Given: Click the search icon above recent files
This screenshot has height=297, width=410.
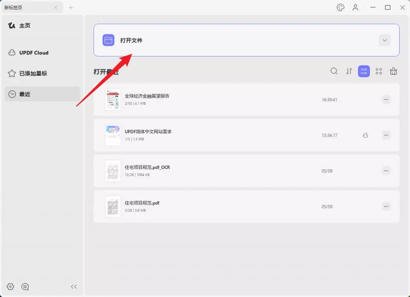Looking at the screenshot, I should click(334, 71).
